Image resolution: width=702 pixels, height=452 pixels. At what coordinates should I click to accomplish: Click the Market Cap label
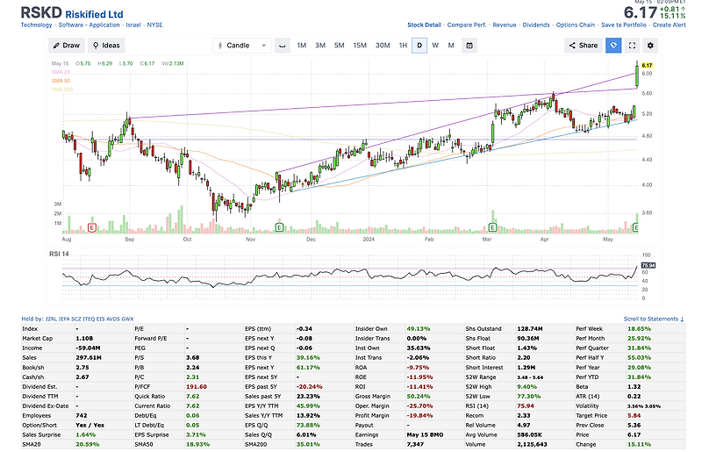[x=37, y=338]
